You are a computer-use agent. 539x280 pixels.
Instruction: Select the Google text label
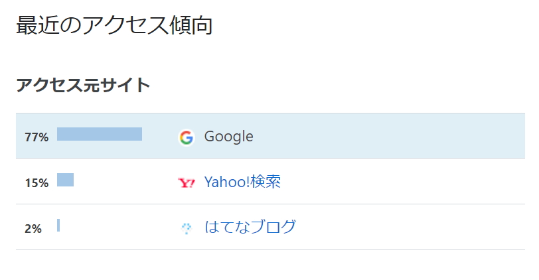228,137
